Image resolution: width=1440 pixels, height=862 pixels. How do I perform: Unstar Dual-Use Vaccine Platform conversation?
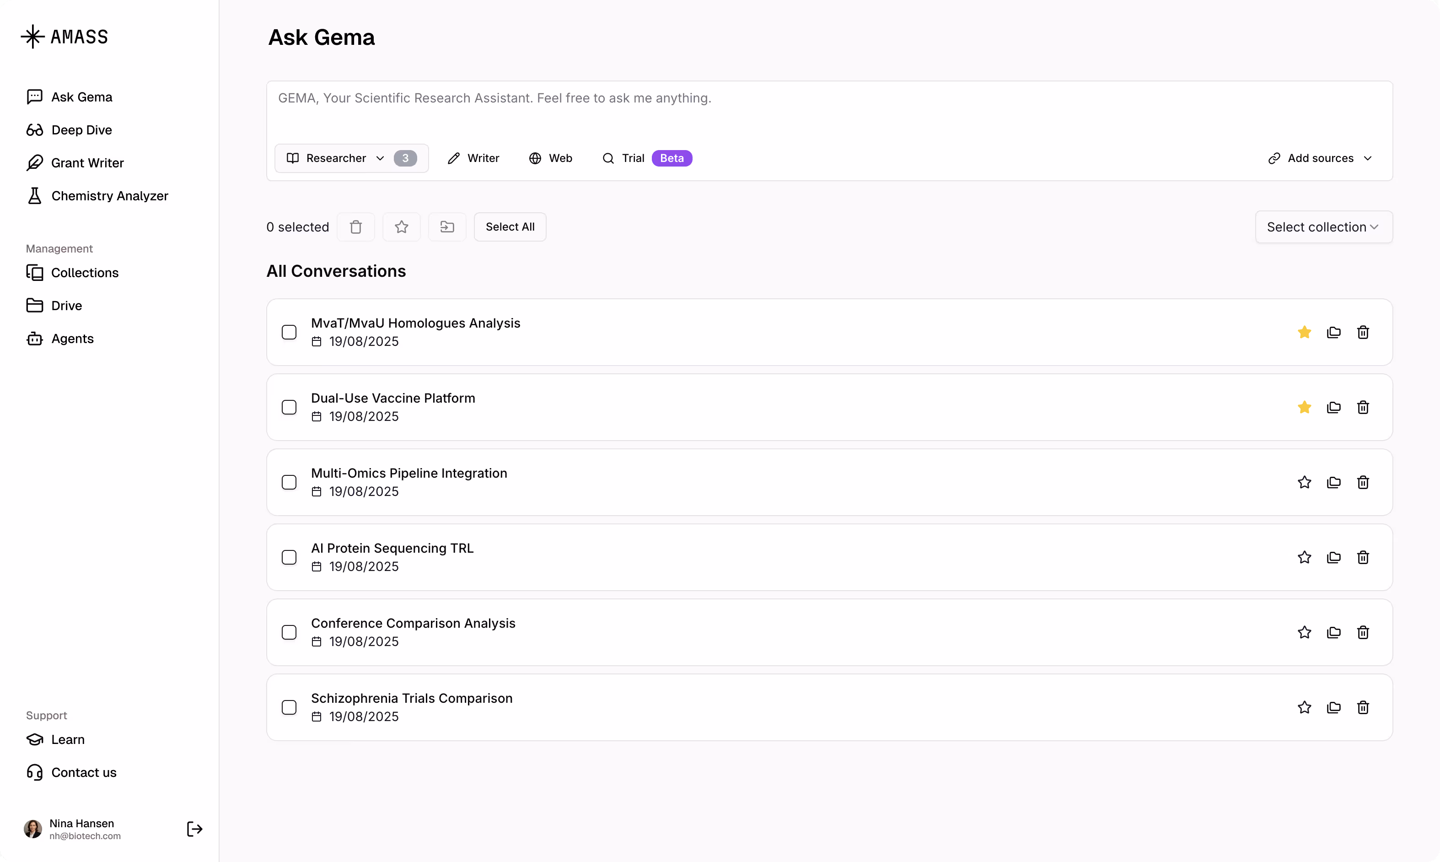tap(1304, 407)
